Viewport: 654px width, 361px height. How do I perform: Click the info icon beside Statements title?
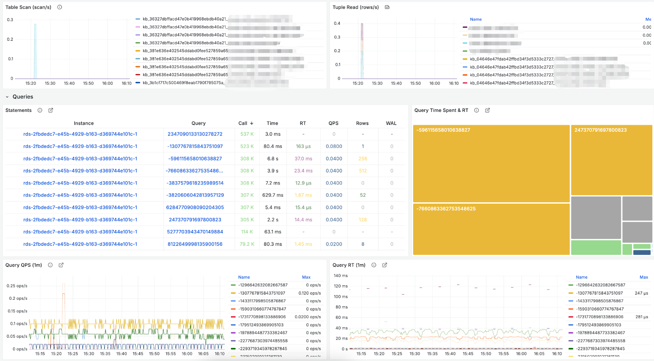tap(40, 110)
